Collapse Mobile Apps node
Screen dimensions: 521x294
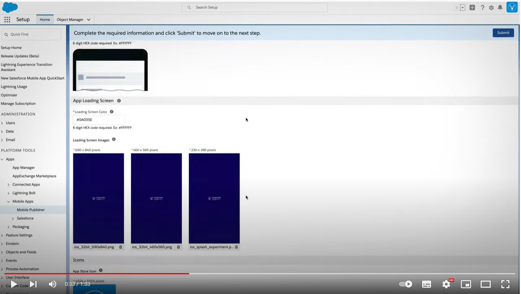[x=9, y=201]
